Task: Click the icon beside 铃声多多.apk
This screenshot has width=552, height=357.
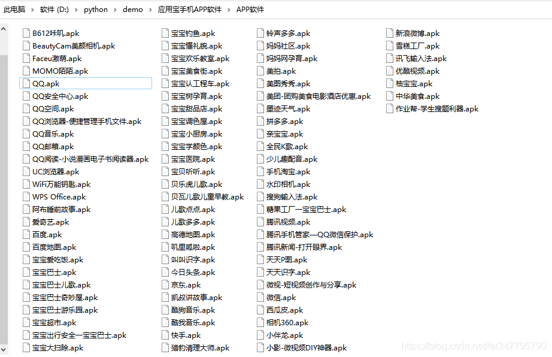Action: (260, 33)
